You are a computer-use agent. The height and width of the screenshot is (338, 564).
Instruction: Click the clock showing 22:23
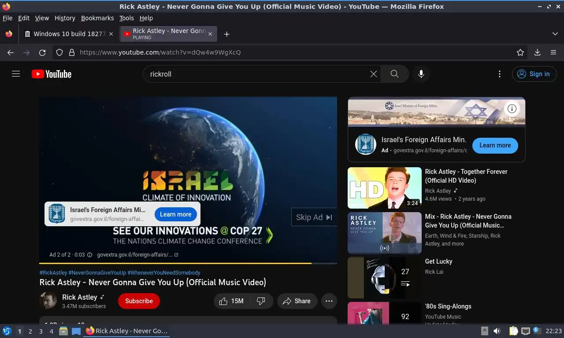click(554, 331)
